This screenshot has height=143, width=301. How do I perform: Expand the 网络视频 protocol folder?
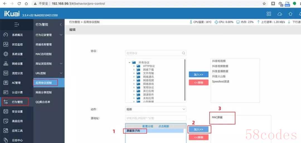point(134,80)
